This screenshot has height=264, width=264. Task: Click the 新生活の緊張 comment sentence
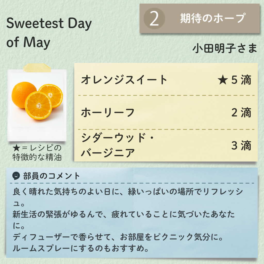click(x=124, y=220)
